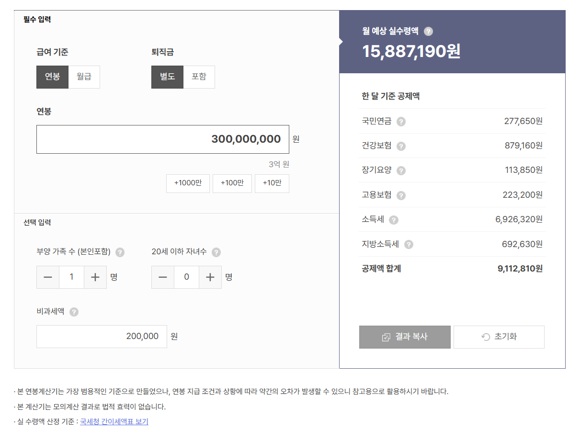This screenshot has width=580, height=430.
Task: Increase dependent family count with plus
Action: [x=95, y=277]
